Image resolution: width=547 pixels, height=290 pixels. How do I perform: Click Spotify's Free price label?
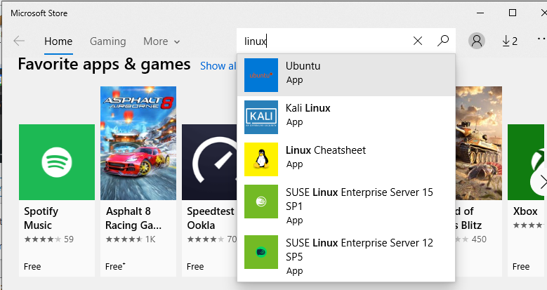click(x=32, y=267)
